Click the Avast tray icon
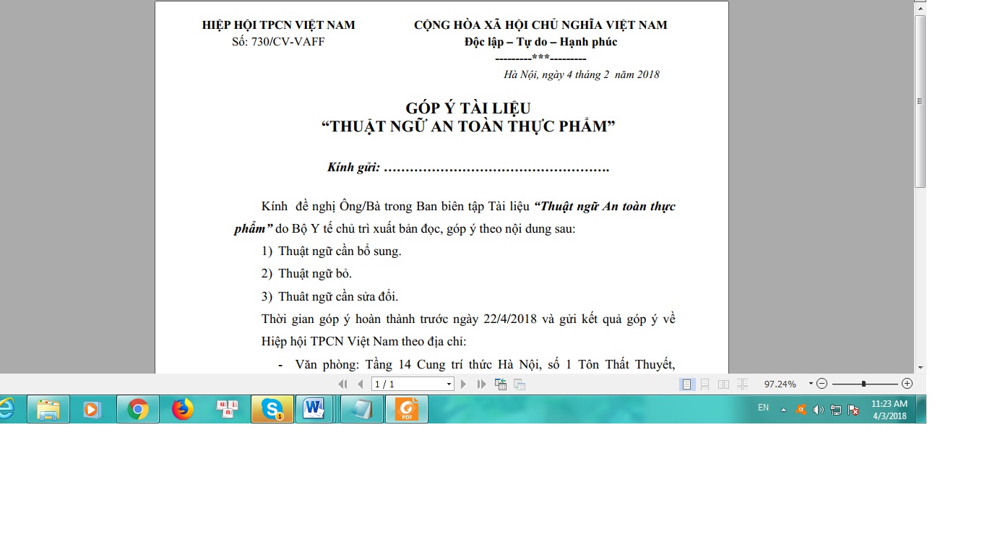The width and height of the screenshot is (987, 555). click(x=800, y=410)
